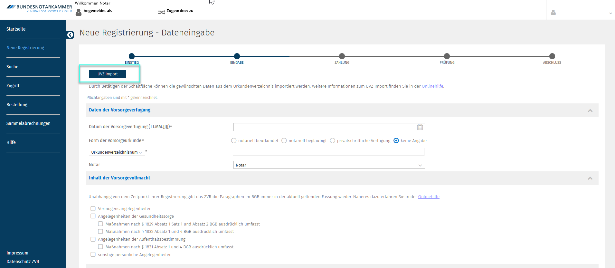Click the UVZ Import button
This screenshot has width=615, height=268.
tap(108, 74)
